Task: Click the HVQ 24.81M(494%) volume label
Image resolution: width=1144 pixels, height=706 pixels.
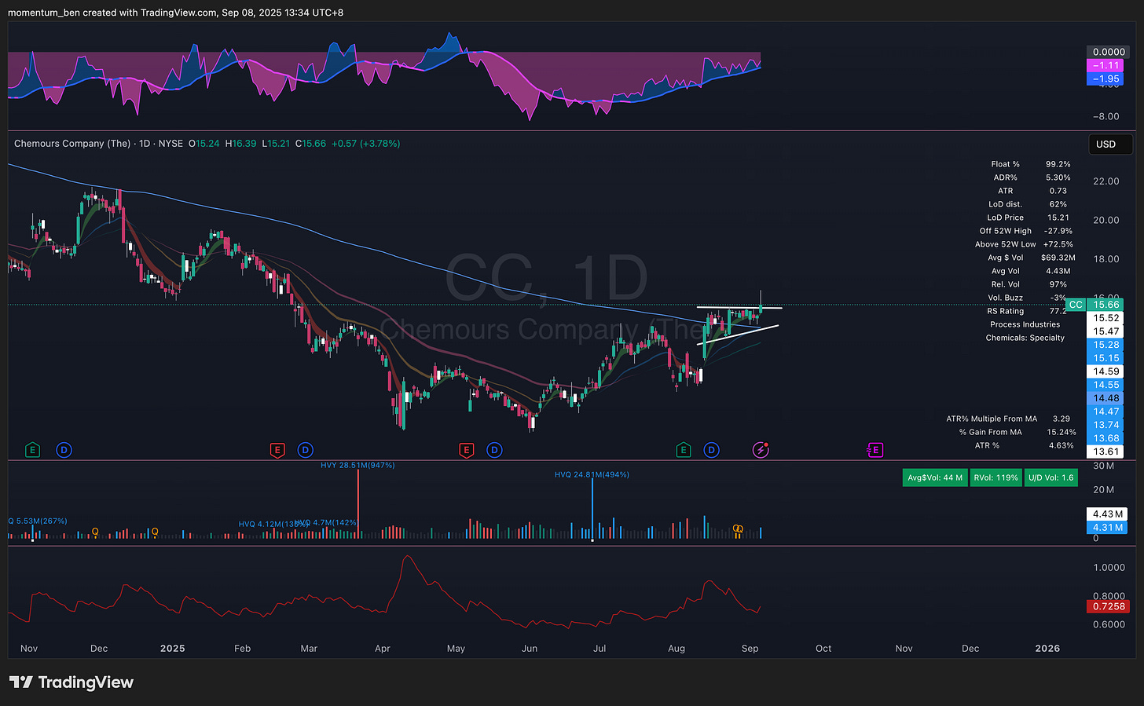Action: 592,474
